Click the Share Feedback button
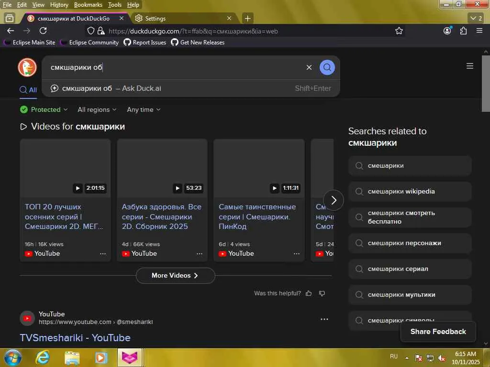The height and width of the screenshot is (367, 490). [x=438, y=332]
